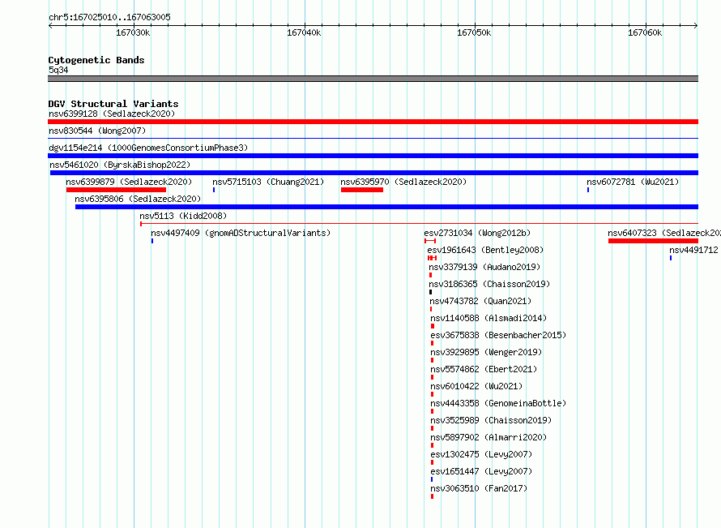Viewport: 721px width, 528px height.
Task: Click the nsv3929895 (Wenger2019) label
Action: (486, 352)
